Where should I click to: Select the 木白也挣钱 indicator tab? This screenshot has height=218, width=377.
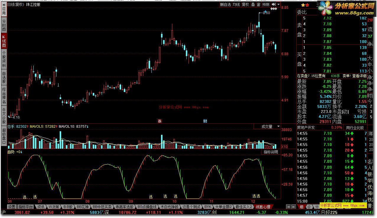[x=170, y=207]
